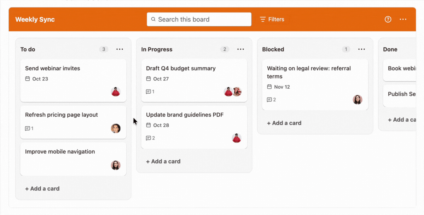Viewport: 424px width, 215px height.
Task: Click the Oct 23 calendar icon
Action: pos(27,79)
